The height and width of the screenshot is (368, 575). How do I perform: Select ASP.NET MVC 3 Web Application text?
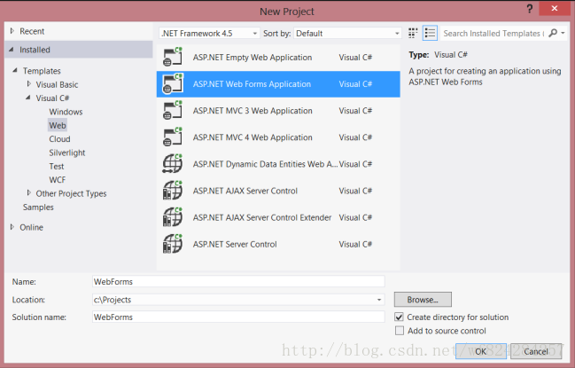(x=253, y=111)
